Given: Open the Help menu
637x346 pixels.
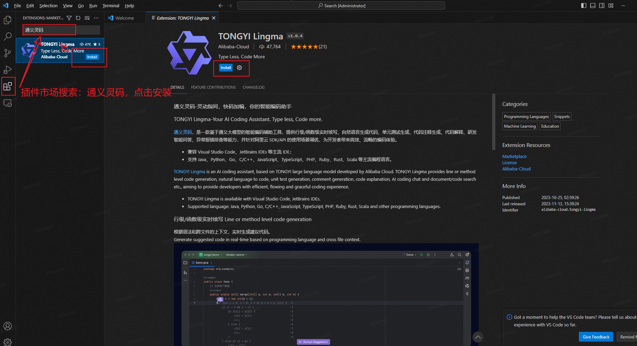Looking at the screenshot, I should tap(130, 6).
